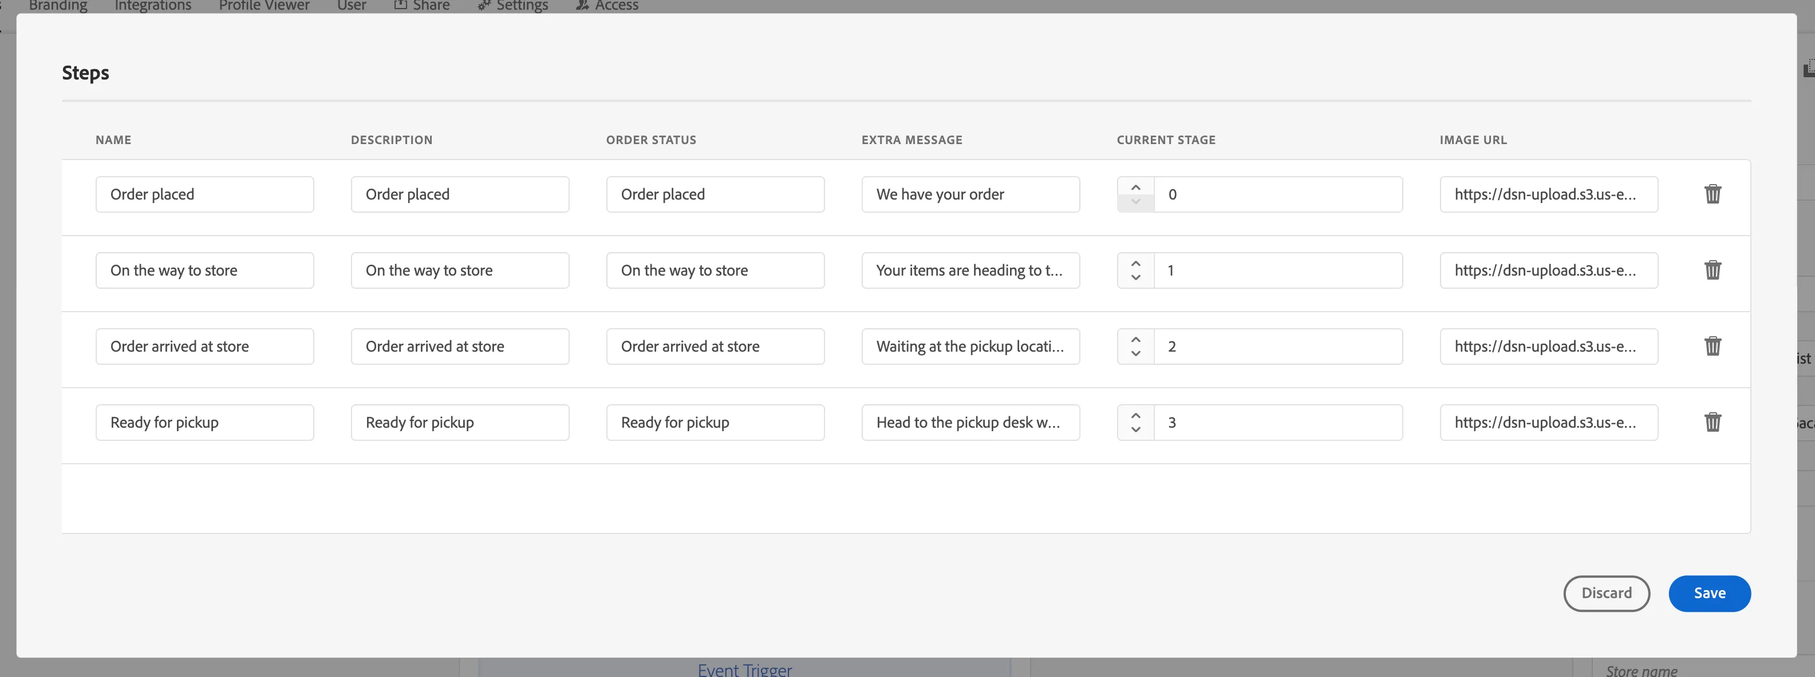Edit current stage value 2 field
The image size is (1815, 677).
(1278, 347)
